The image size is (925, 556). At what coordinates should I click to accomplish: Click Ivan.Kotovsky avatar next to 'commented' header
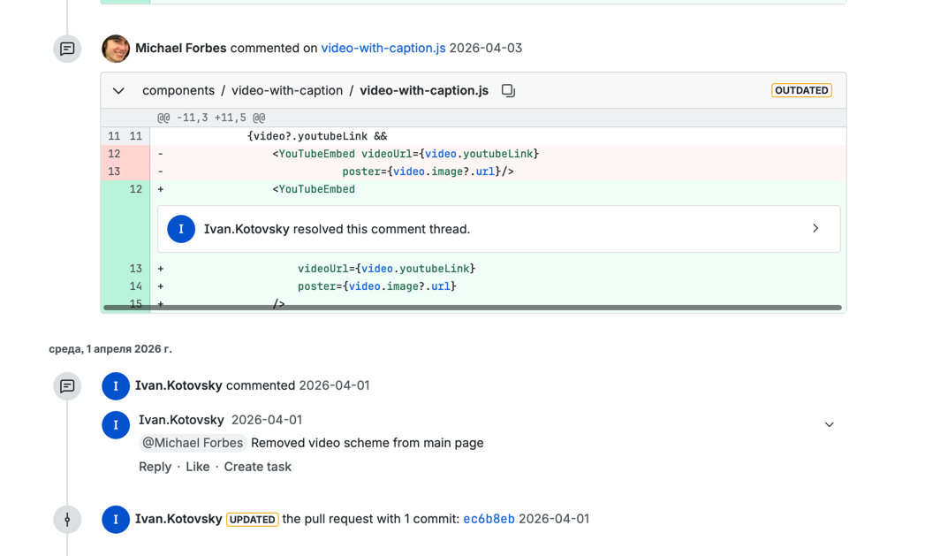point(116,386)
